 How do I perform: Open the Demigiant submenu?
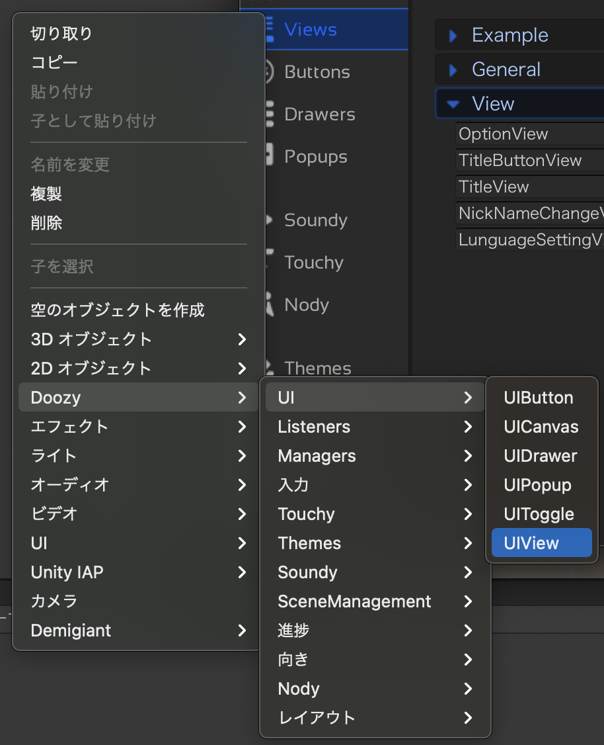138,631
